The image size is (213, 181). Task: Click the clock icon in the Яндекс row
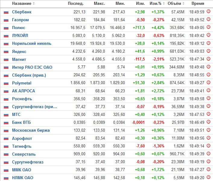tap(208, 51)
